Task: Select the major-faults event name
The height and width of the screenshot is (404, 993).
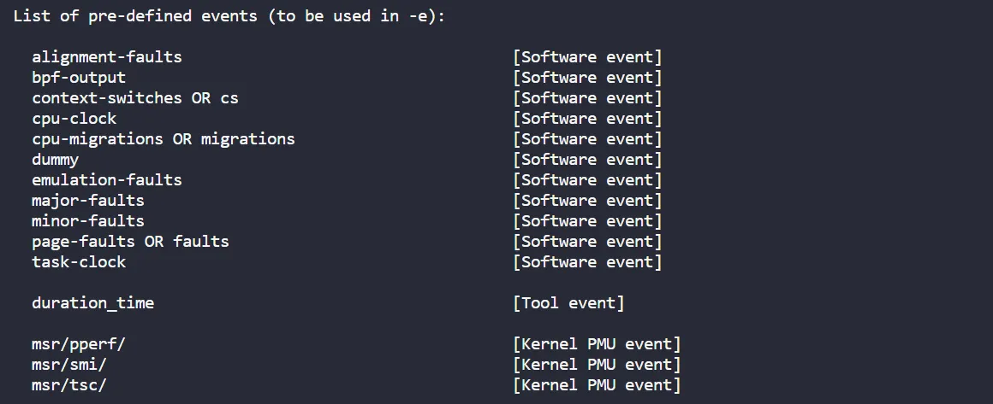Action: click(88, 201)
